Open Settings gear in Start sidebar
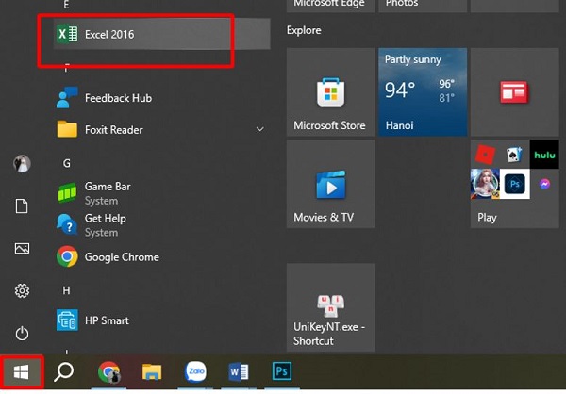This screenshot has width=566, height=394. (22, 290)
